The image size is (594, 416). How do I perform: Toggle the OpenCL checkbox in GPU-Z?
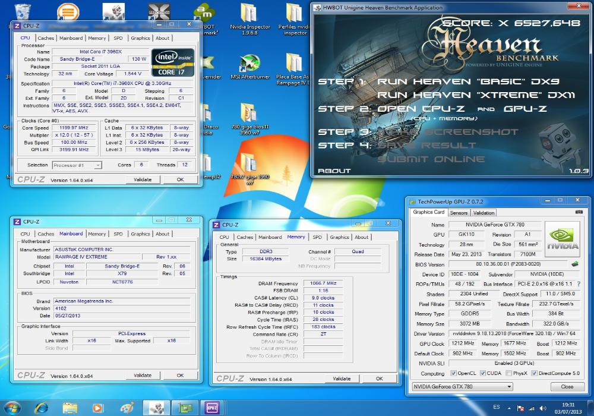pos(453,373)
